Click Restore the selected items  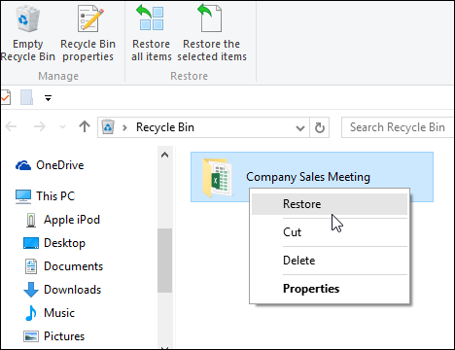tap(212, 34)
